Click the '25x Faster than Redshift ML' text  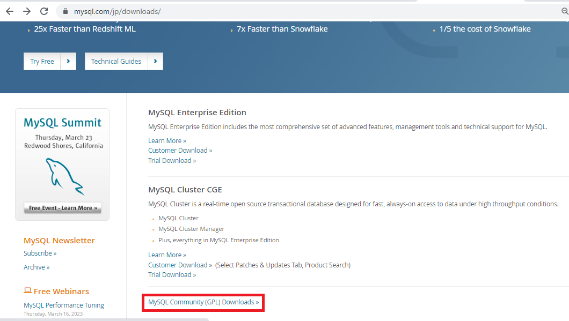tap(85, 29)
